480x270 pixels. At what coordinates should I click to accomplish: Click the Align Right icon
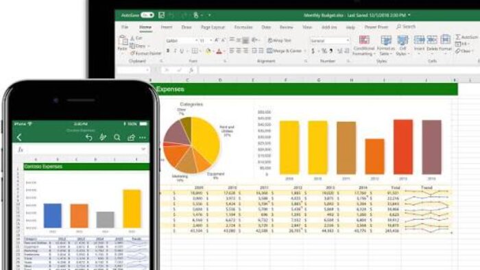pos(245,51)
